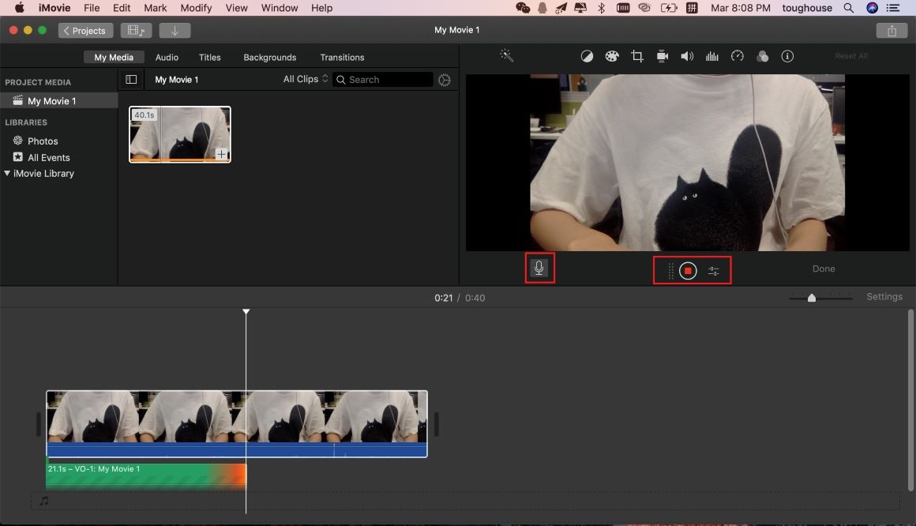Click Done to finish voiceover
This screenshot has width=916, height=526.
point(824,269)
